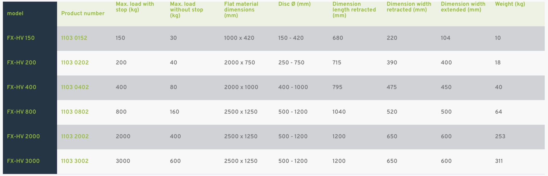Click the 400 - 1000 disc range cell

(x=293, y=87)
